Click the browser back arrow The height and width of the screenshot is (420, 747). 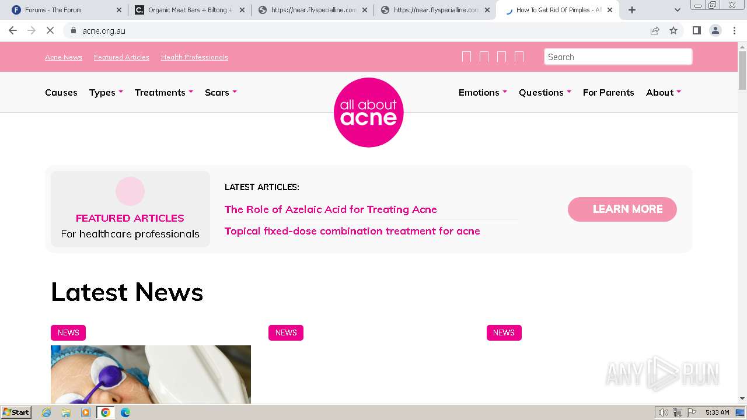(x=13, y=30)
